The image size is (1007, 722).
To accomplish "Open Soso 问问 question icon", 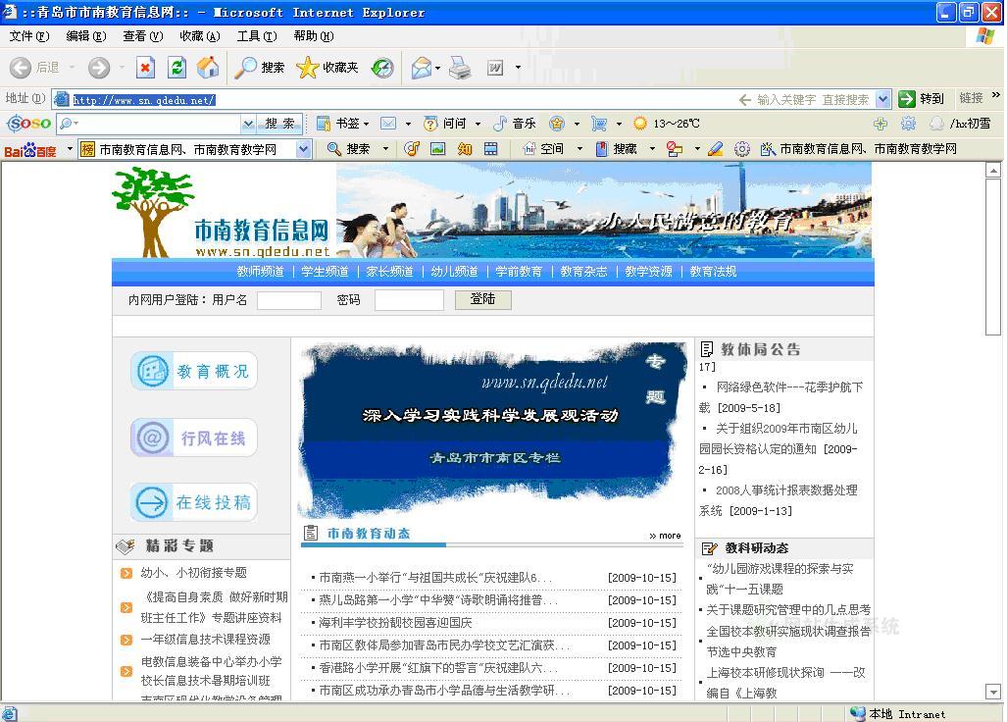I will click(x=430, y=124).
